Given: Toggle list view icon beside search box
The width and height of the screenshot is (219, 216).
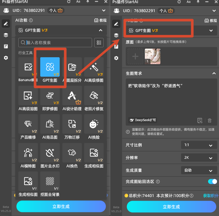Looking at the screenshot, I should point(99,43).
